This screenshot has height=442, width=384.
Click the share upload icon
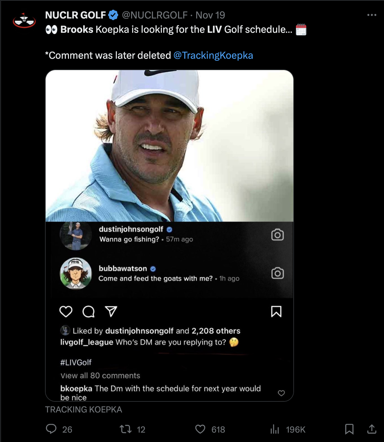[372, 429]
